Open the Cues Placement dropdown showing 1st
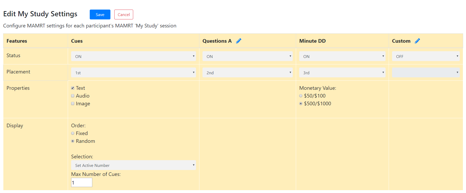 click(x=133, y=72)
